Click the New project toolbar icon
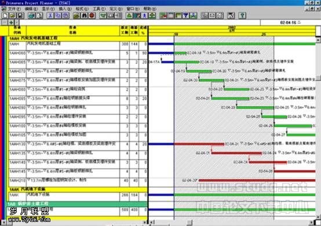The height and width of the screenshot is (226, 321). (5, 16)
